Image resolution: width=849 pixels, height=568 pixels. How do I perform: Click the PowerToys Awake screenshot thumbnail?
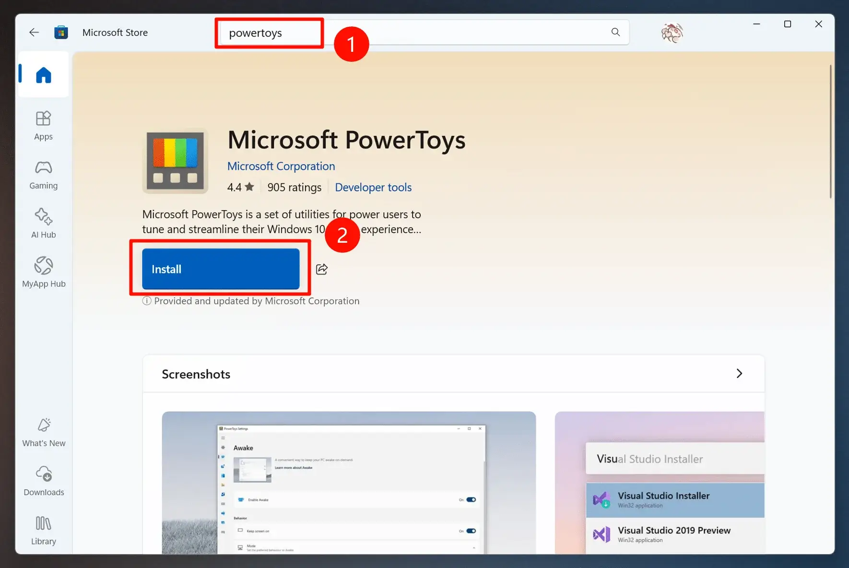(x=349, y=485)
